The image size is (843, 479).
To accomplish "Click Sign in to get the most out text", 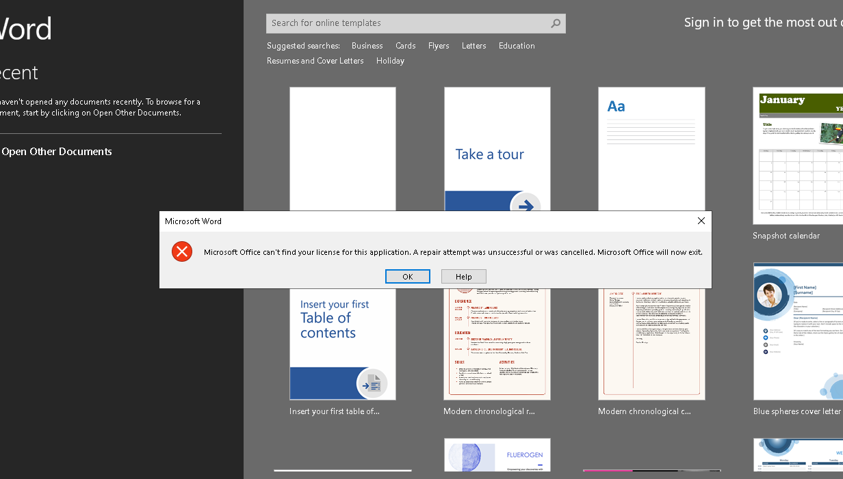I will tap(763, 23).
